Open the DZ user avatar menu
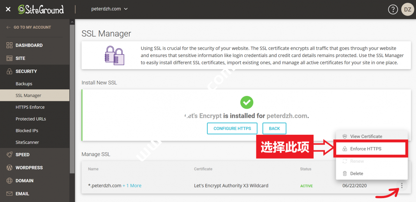 point(407,10)
